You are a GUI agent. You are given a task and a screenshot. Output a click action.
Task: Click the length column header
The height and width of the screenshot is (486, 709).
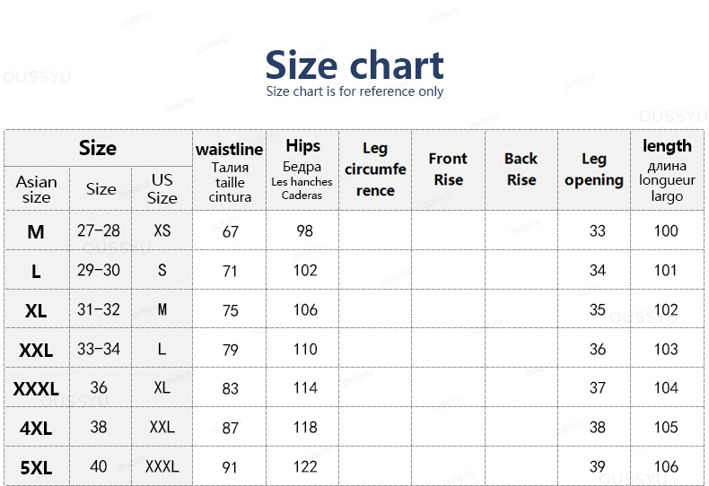(x=667, y=170)
